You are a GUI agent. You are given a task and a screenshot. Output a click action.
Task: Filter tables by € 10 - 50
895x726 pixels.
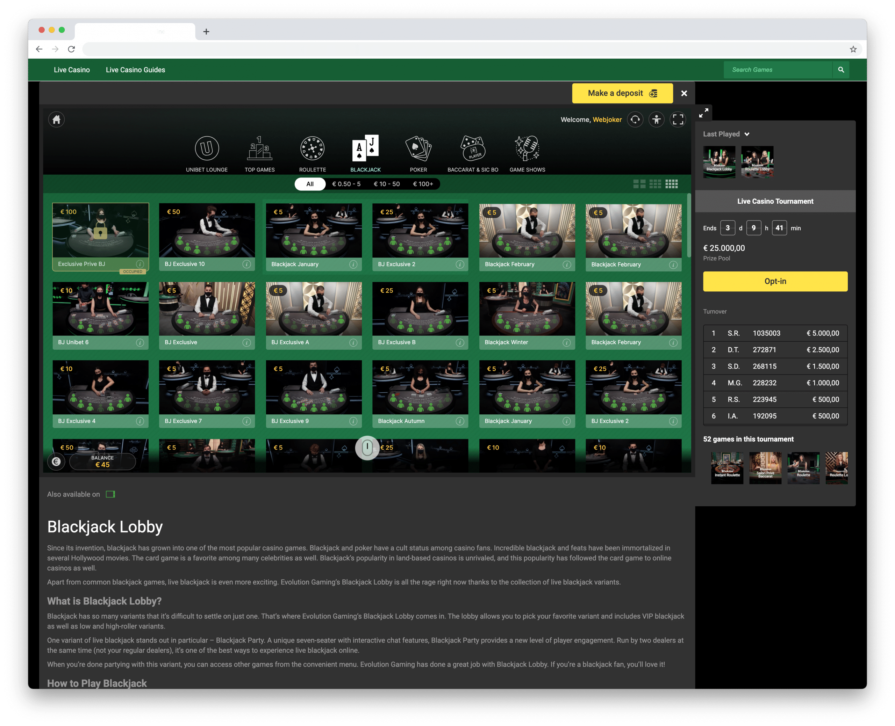[386, 184]
